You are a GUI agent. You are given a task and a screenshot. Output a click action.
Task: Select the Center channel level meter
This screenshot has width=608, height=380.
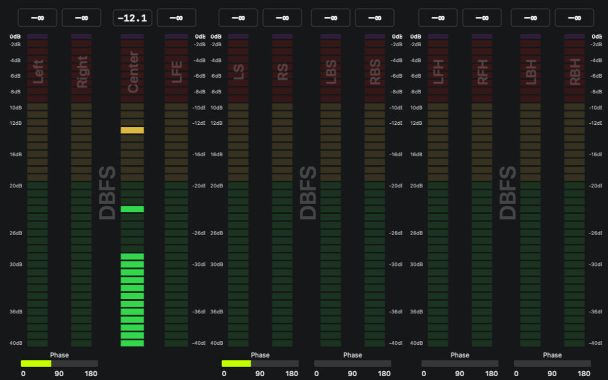[x=132, y=190]
